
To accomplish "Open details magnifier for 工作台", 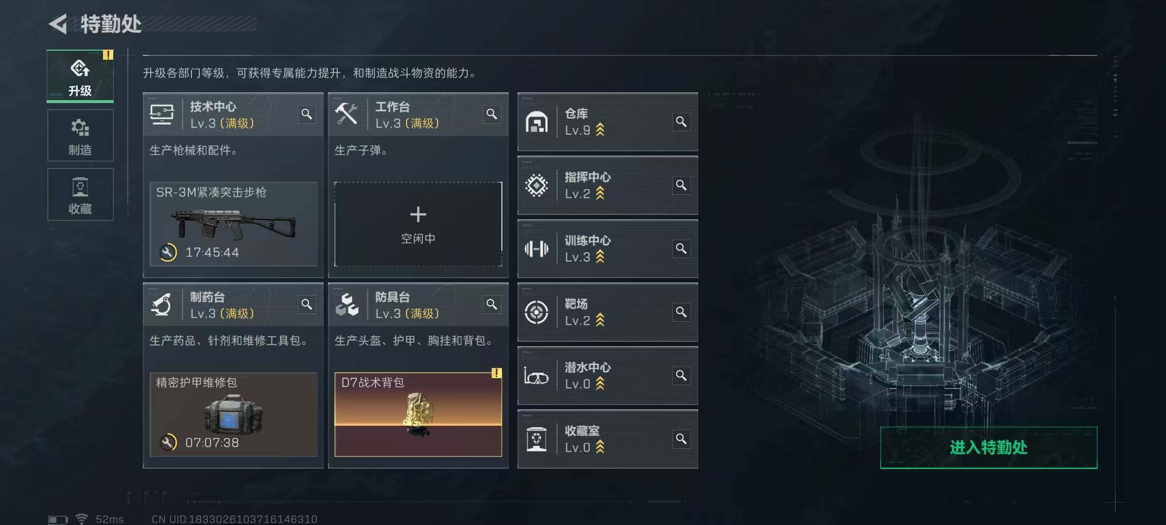I will point(492,114).
